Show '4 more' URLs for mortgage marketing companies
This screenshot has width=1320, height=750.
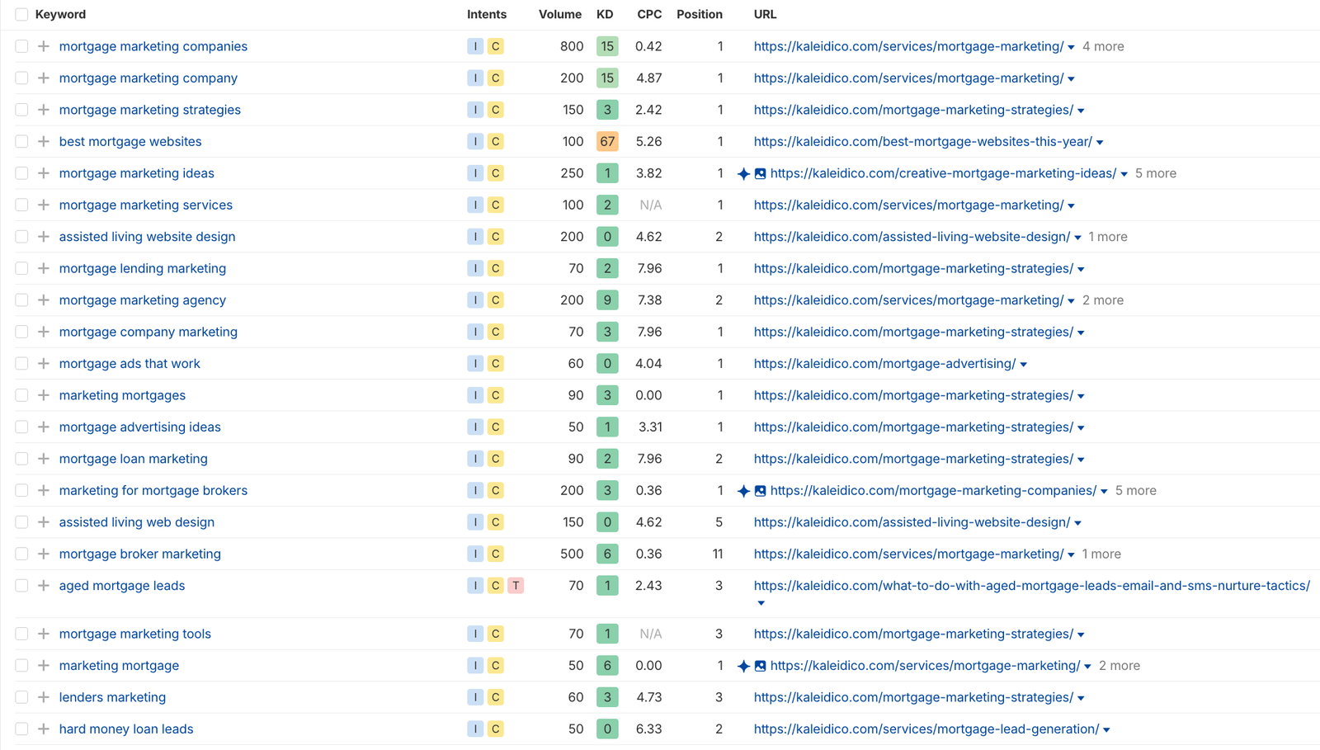click(1103, 47)
